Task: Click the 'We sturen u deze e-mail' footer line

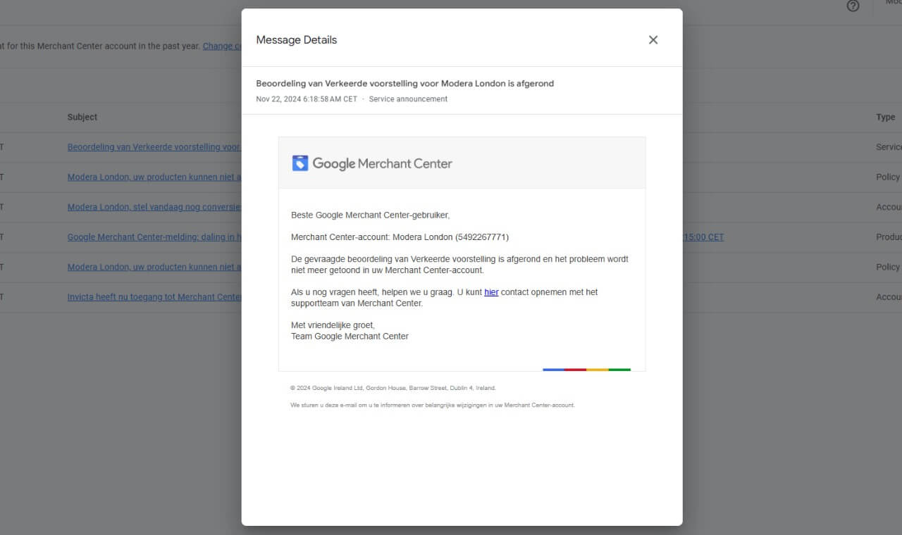Action: point(433,405)
